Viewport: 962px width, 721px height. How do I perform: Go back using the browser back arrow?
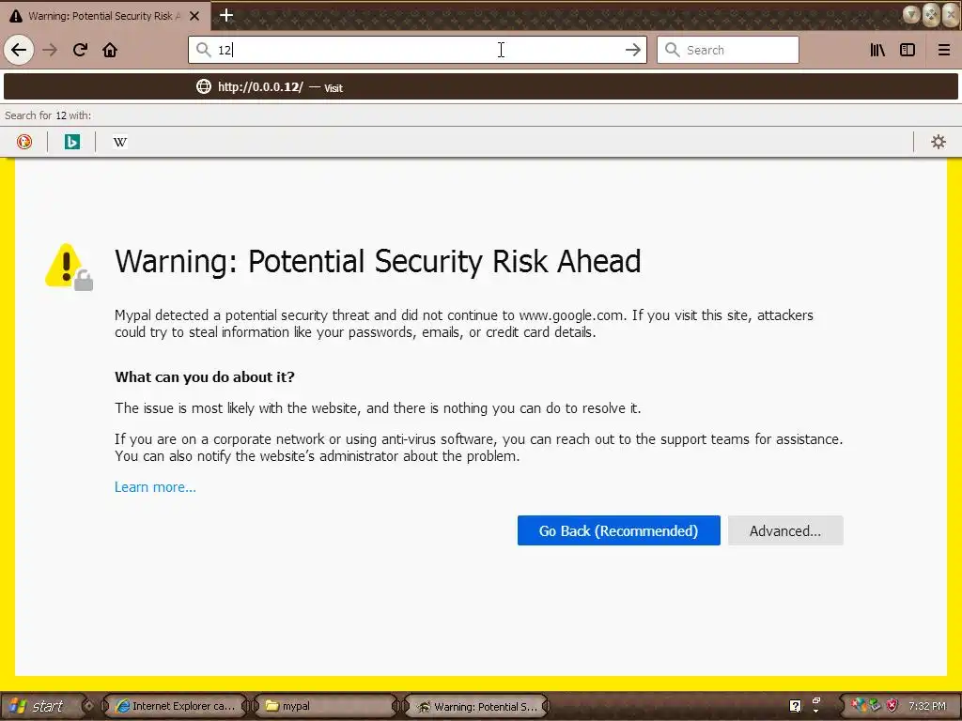[x=19, y=50]
